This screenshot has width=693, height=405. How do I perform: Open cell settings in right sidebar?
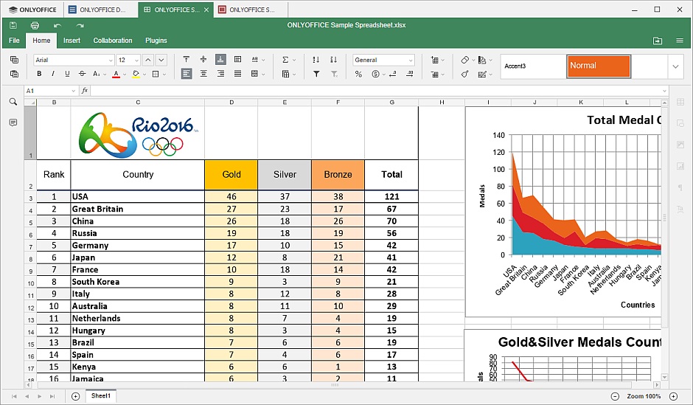[680, 102]
